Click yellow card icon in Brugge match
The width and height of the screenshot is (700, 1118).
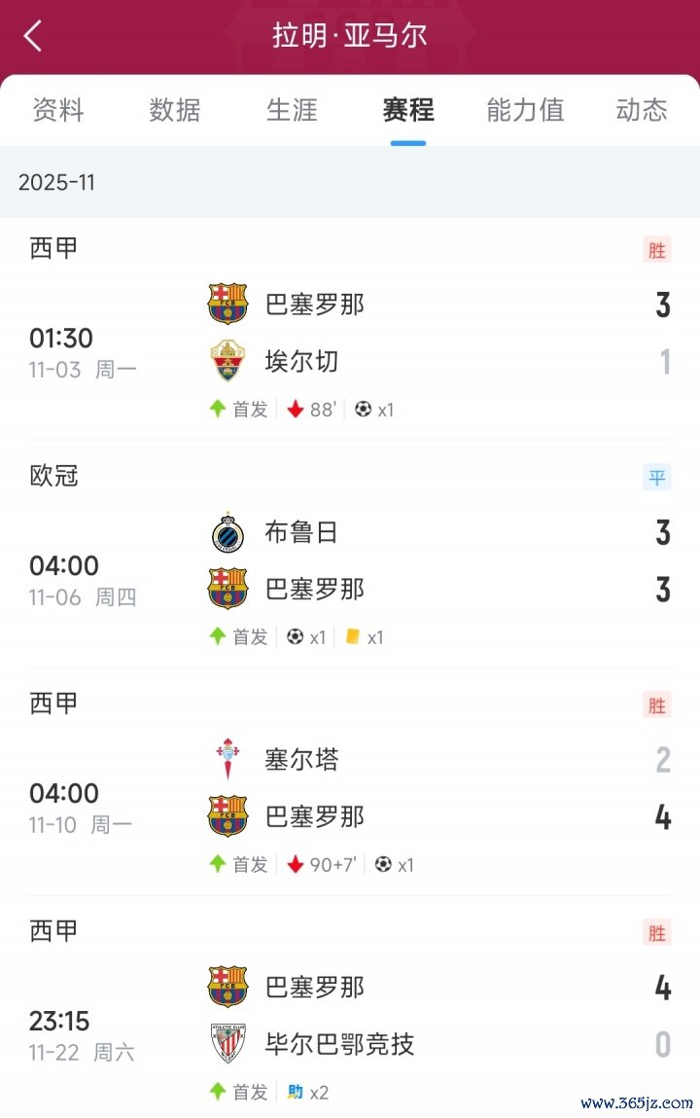click(353, 636)
